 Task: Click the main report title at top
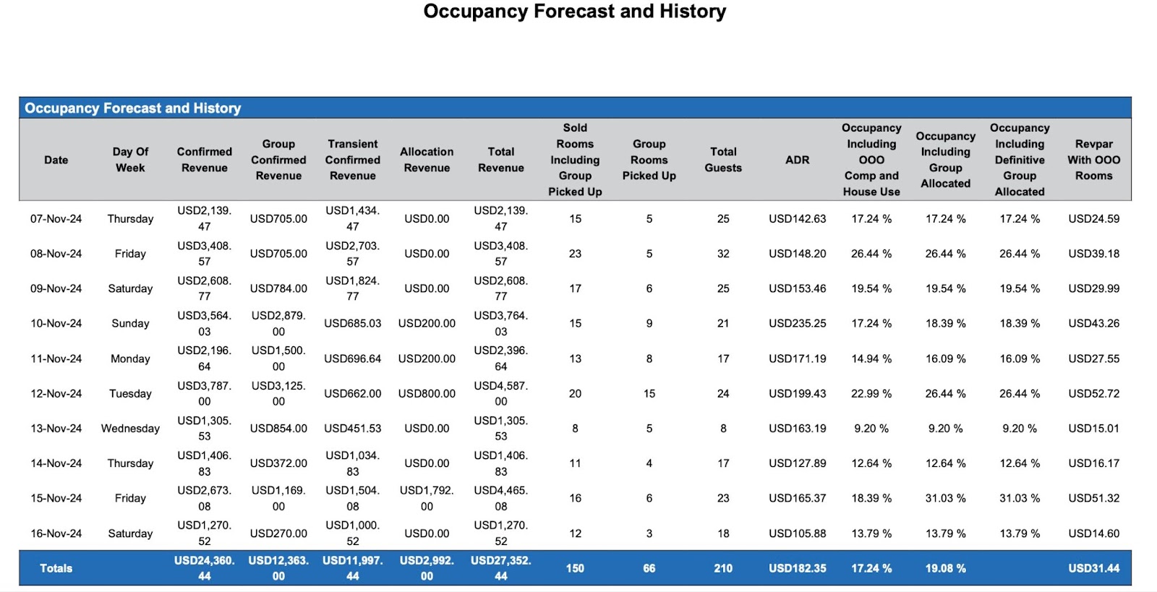pyautogui.click(x=574, y=12)
